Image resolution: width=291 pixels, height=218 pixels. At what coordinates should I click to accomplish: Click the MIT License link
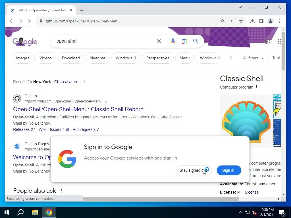pos(248,192)
